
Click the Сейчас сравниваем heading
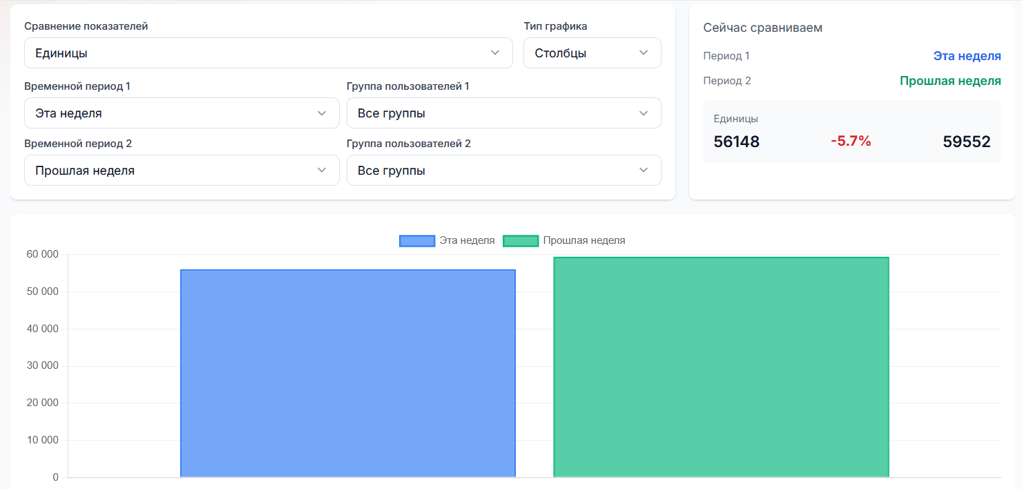coord(763,28)
